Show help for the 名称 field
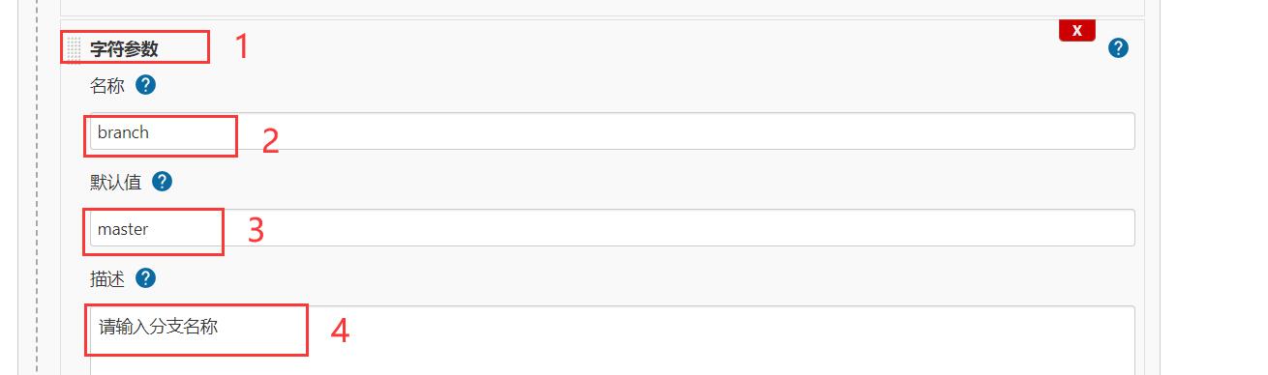The height and width of the screenshot is (375, 1268). pyautogui.click(x=145, y=85)
